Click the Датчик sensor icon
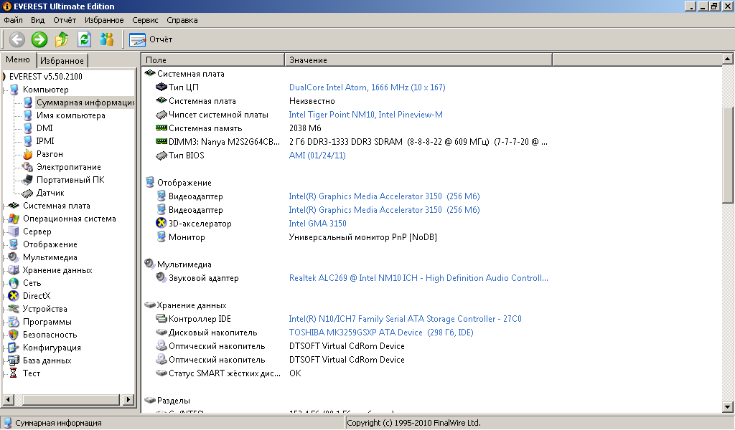Image resolution: width=735 pixels, height=430 pixels. pos(28,193)
